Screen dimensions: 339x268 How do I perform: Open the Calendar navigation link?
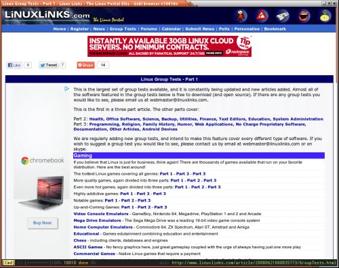tap(172, 29)
